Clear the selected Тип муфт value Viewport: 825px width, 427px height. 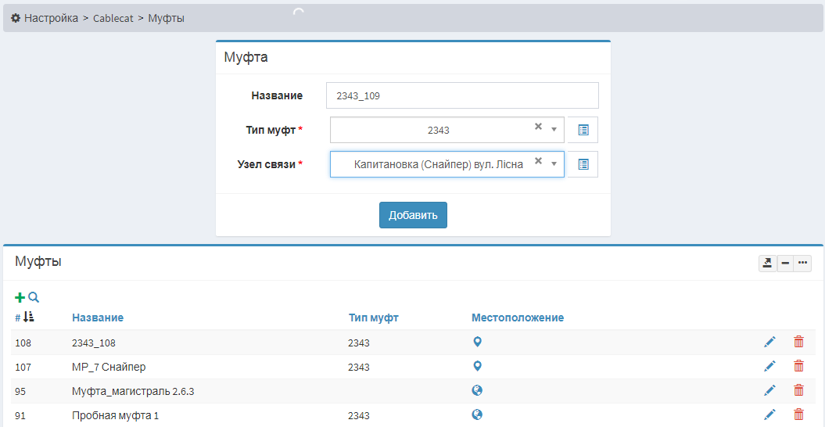538,127
